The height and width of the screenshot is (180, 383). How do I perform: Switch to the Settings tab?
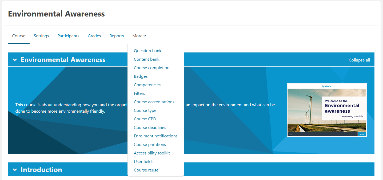point(41,36)
